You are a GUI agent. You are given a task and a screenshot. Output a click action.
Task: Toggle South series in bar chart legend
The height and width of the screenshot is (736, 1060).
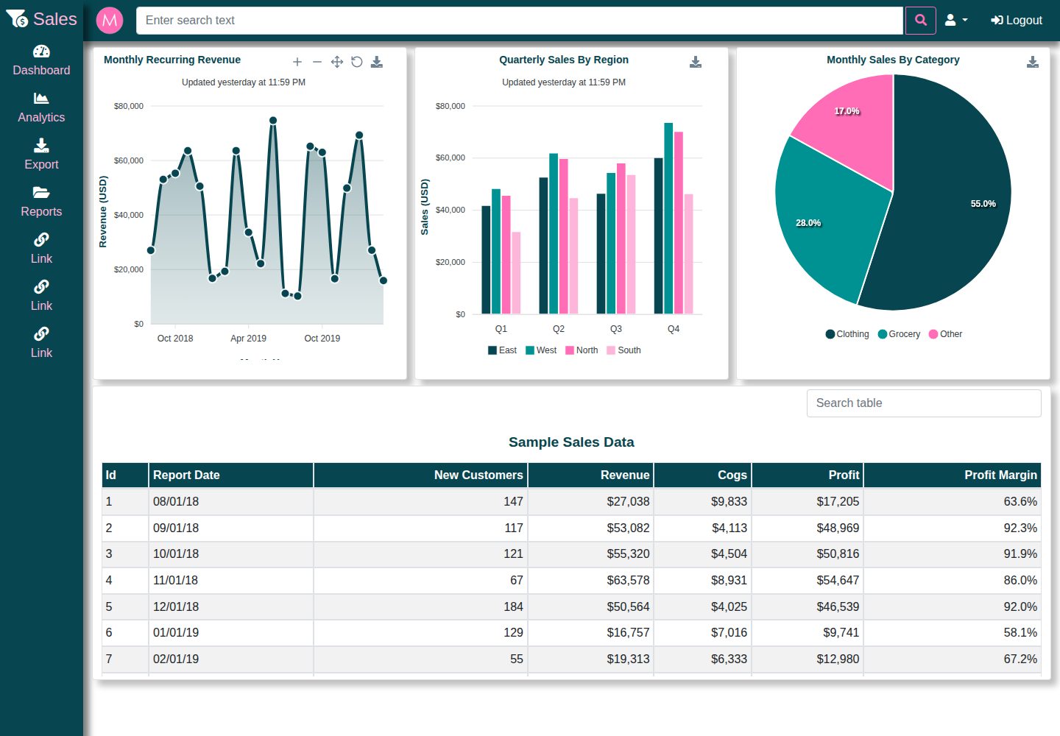[623, 350]
